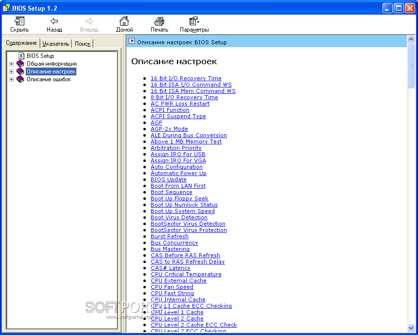Expand the Описание настроек tree node
The height and width of the screenshot is (335, 418).
[x=11, y=72]
